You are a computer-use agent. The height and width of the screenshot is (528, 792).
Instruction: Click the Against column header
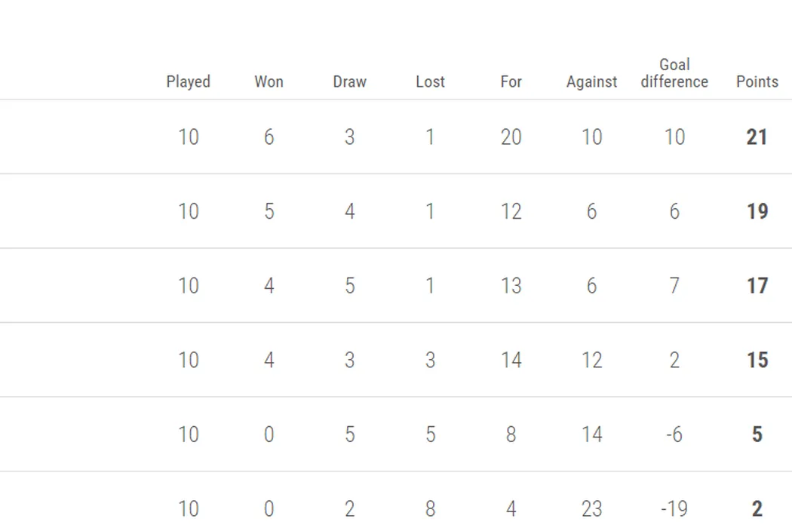591,81
